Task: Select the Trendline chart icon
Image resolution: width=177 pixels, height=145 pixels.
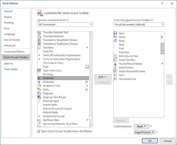Action: pos(39,48)
